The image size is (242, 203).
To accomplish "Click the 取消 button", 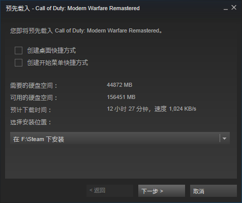I will [x=214, y=191].
